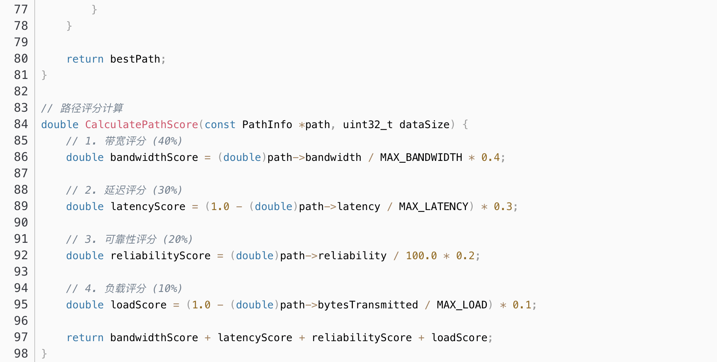Click the 100.0 literal on line 92
The image size is (717, 362).
421,255
